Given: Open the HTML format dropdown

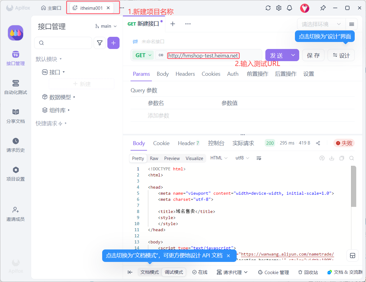Looking at the screenshot, I should [x=219, y=158].
